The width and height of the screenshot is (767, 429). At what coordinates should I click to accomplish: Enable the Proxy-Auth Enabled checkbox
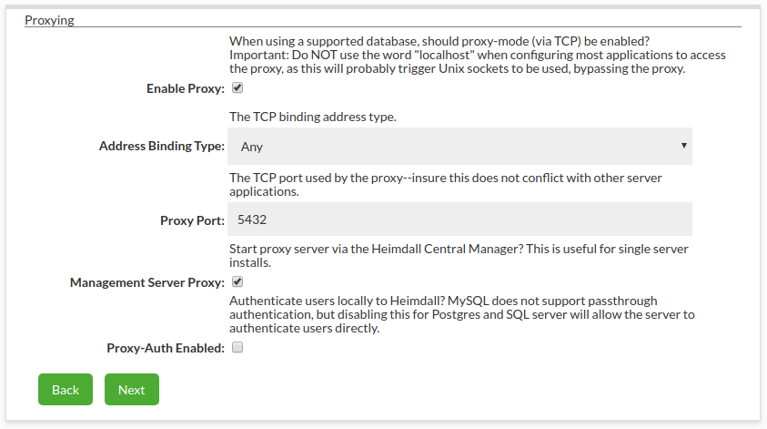(237, 347)
